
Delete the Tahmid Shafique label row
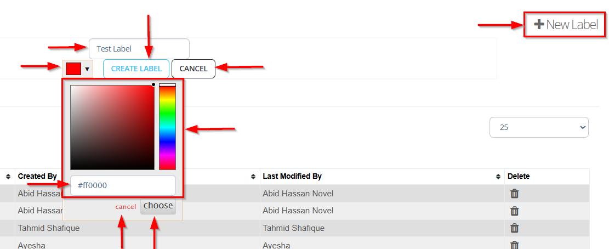[514, 228]
